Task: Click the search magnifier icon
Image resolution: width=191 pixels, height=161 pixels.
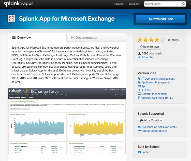Action: (183, 4)
